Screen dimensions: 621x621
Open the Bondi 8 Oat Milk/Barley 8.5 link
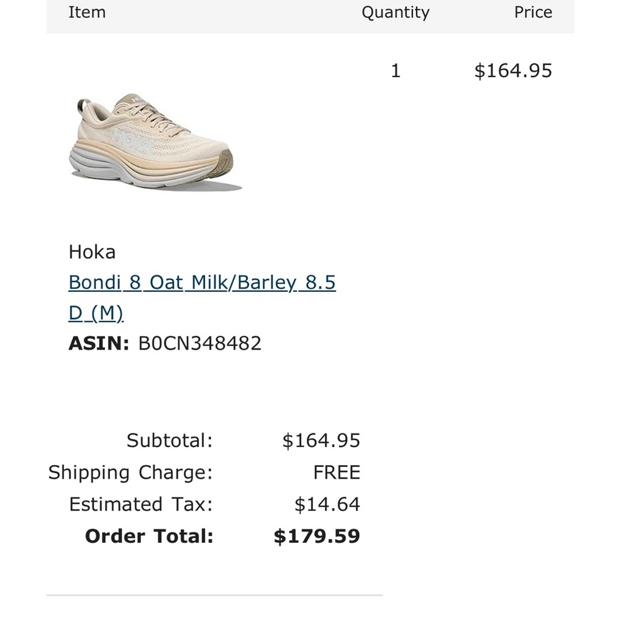coord(202,283)
